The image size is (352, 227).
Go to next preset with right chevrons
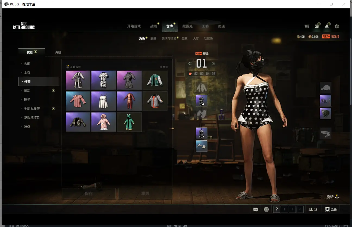[x=214, y=64]
